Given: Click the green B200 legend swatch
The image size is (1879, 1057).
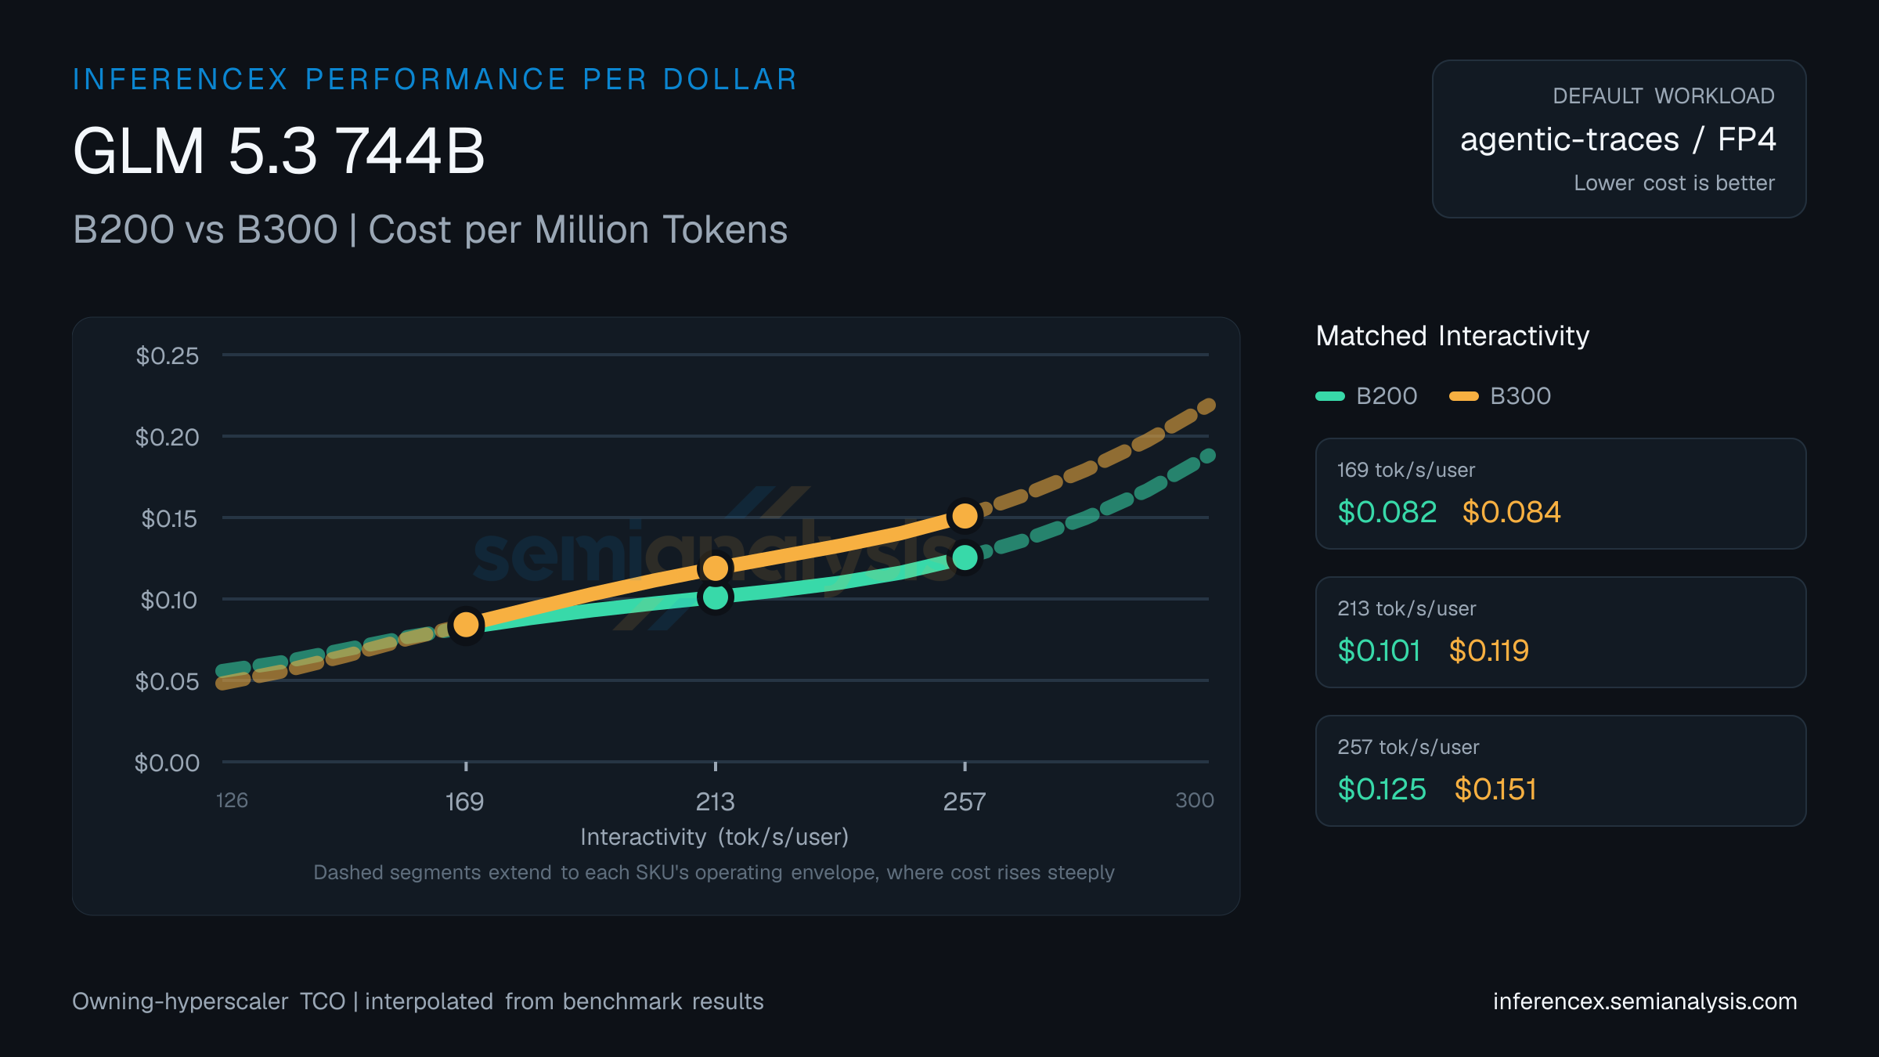Looking at the screenshot, I should click(x=1330, y=396).
